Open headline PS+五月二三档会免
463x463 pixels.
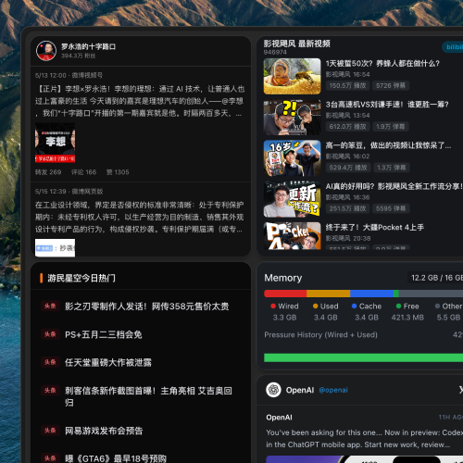click(104, 334)
